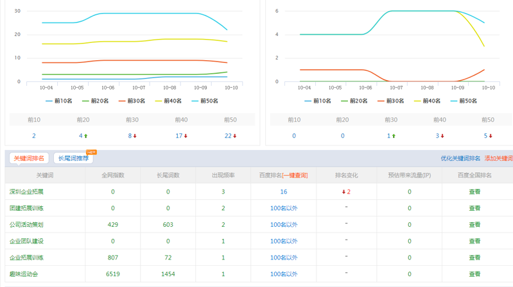Open the keyword 深圳企业拓展
This screenshot has width=513, height=287.
click(x=26, y=192)
